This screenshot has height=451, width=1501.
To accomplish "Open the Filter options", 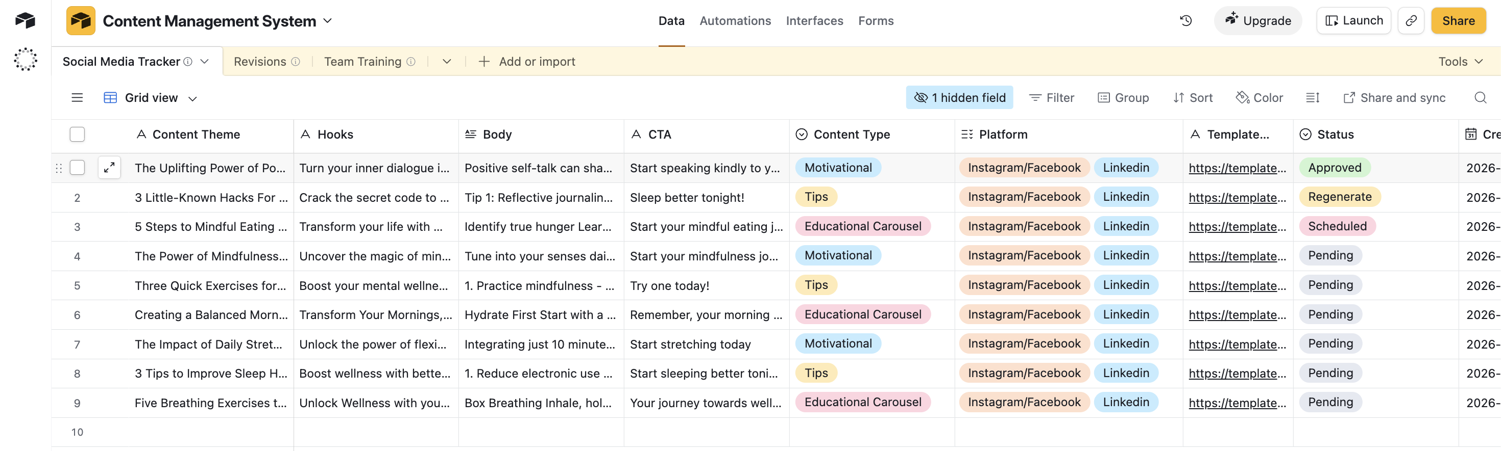I will pyautogui.click(x=1051, y=98).
